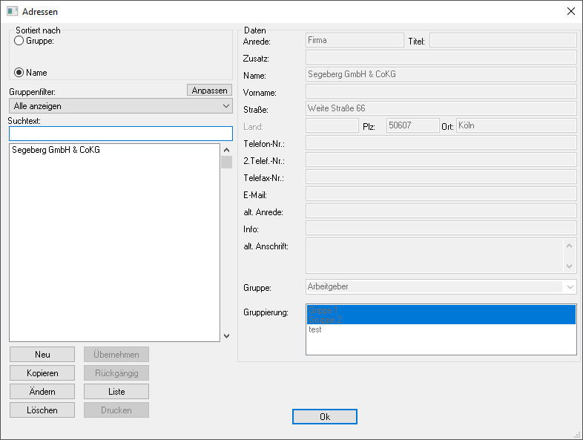Click the Info input field

441,229
